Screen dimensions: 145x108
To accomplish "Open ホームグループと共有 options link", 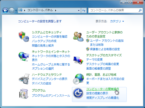I will point(51,67).
